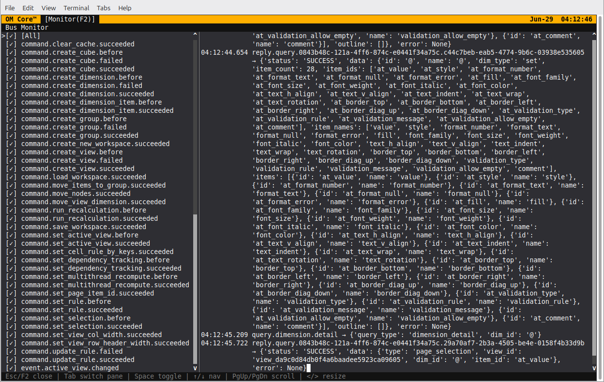Open the View menu
604x382 pixels.
[49, 8]
